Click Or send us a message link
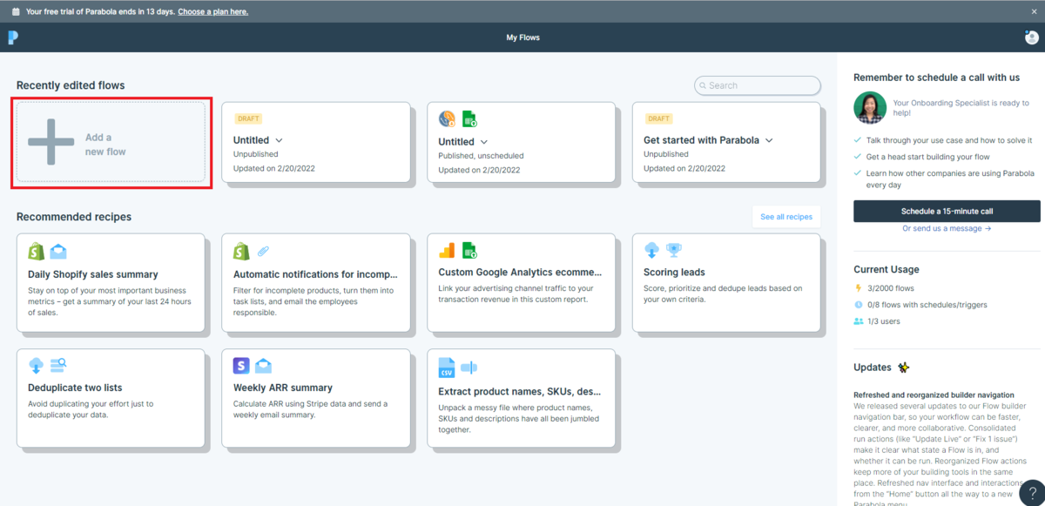Image resolution: width=1045 pixels, height=506 pixels. coord(947,229)
